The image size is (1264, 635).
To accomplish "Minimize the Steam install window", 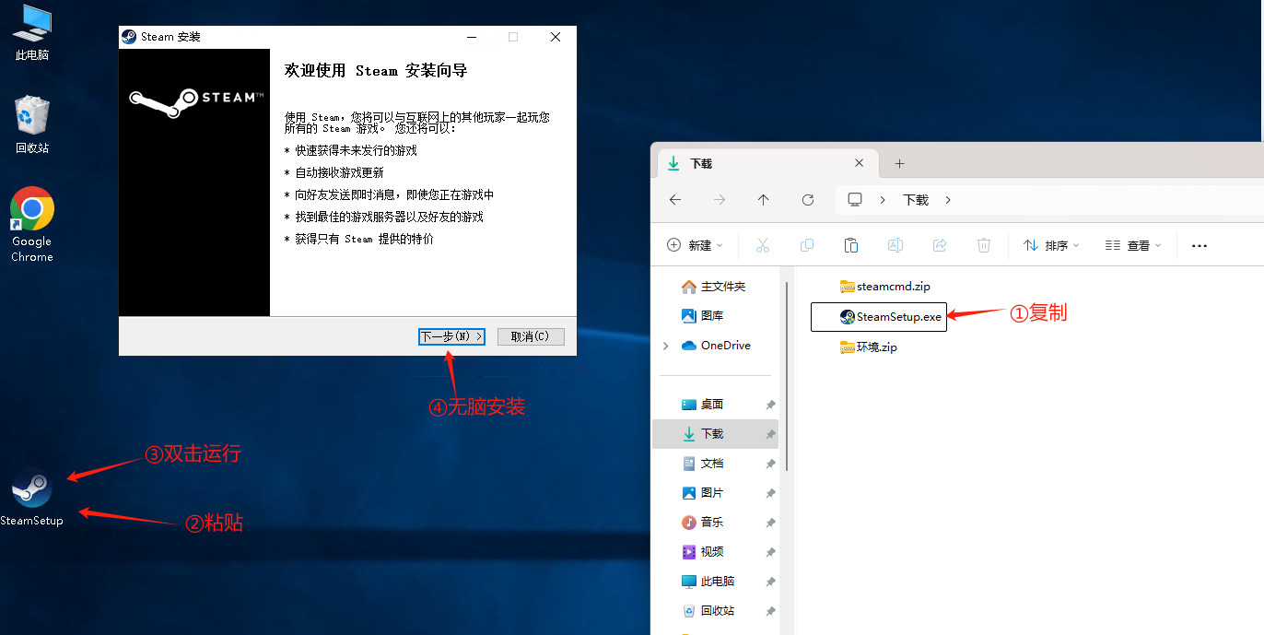I will click(472, 37).
